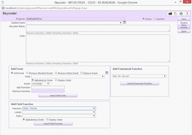192x135 pixels.
Task: Choose Remove Inline Event radio option
Action: click(x=56, y=73)
